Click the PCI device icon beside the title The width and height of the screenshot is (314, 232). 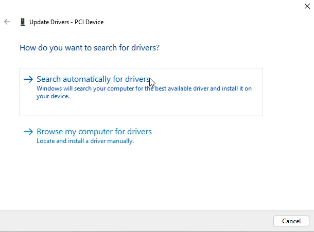pyautogui.click(x=22, y=22)
